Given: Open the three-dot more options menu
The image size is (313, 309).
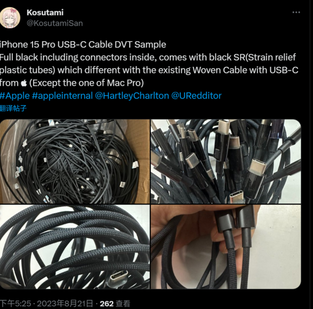Looking at the screenshot, I should click(296, 12).
